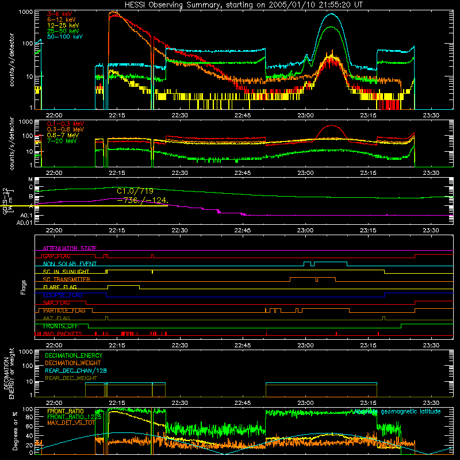Click the 22:15 tick under the top panel
460x460 pixels.
(x=117, y=116)
